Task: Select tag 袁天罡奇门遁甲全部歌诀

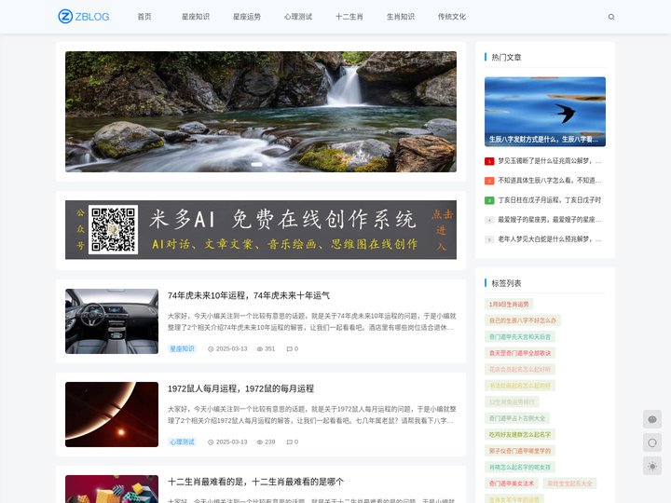Action: click(520, 353)
